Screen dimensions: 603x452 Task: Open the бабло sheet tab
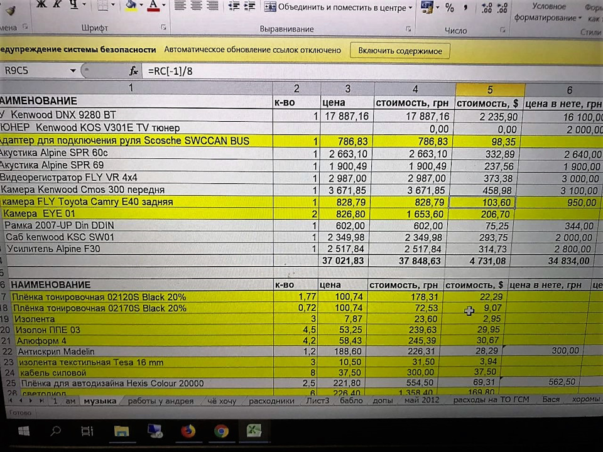[x=351, y=401]
